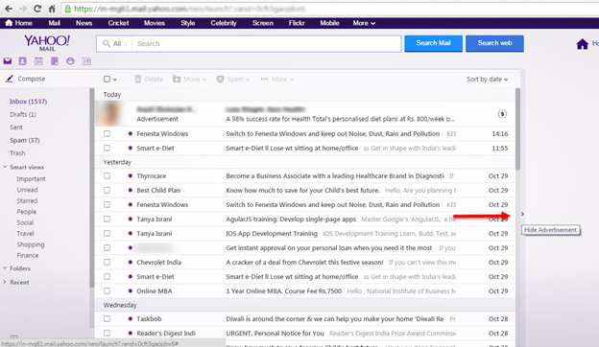Open the Sent folder

(16, 127)
